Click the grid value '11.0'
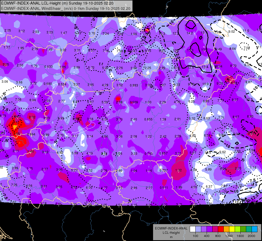This screenshot has height=241, width=262. coord(246,31)
